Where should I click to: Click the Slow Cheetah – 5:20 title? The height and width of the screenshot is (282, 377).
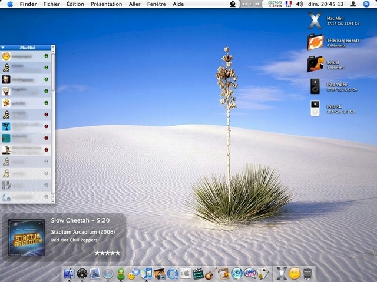click(80, 220)
